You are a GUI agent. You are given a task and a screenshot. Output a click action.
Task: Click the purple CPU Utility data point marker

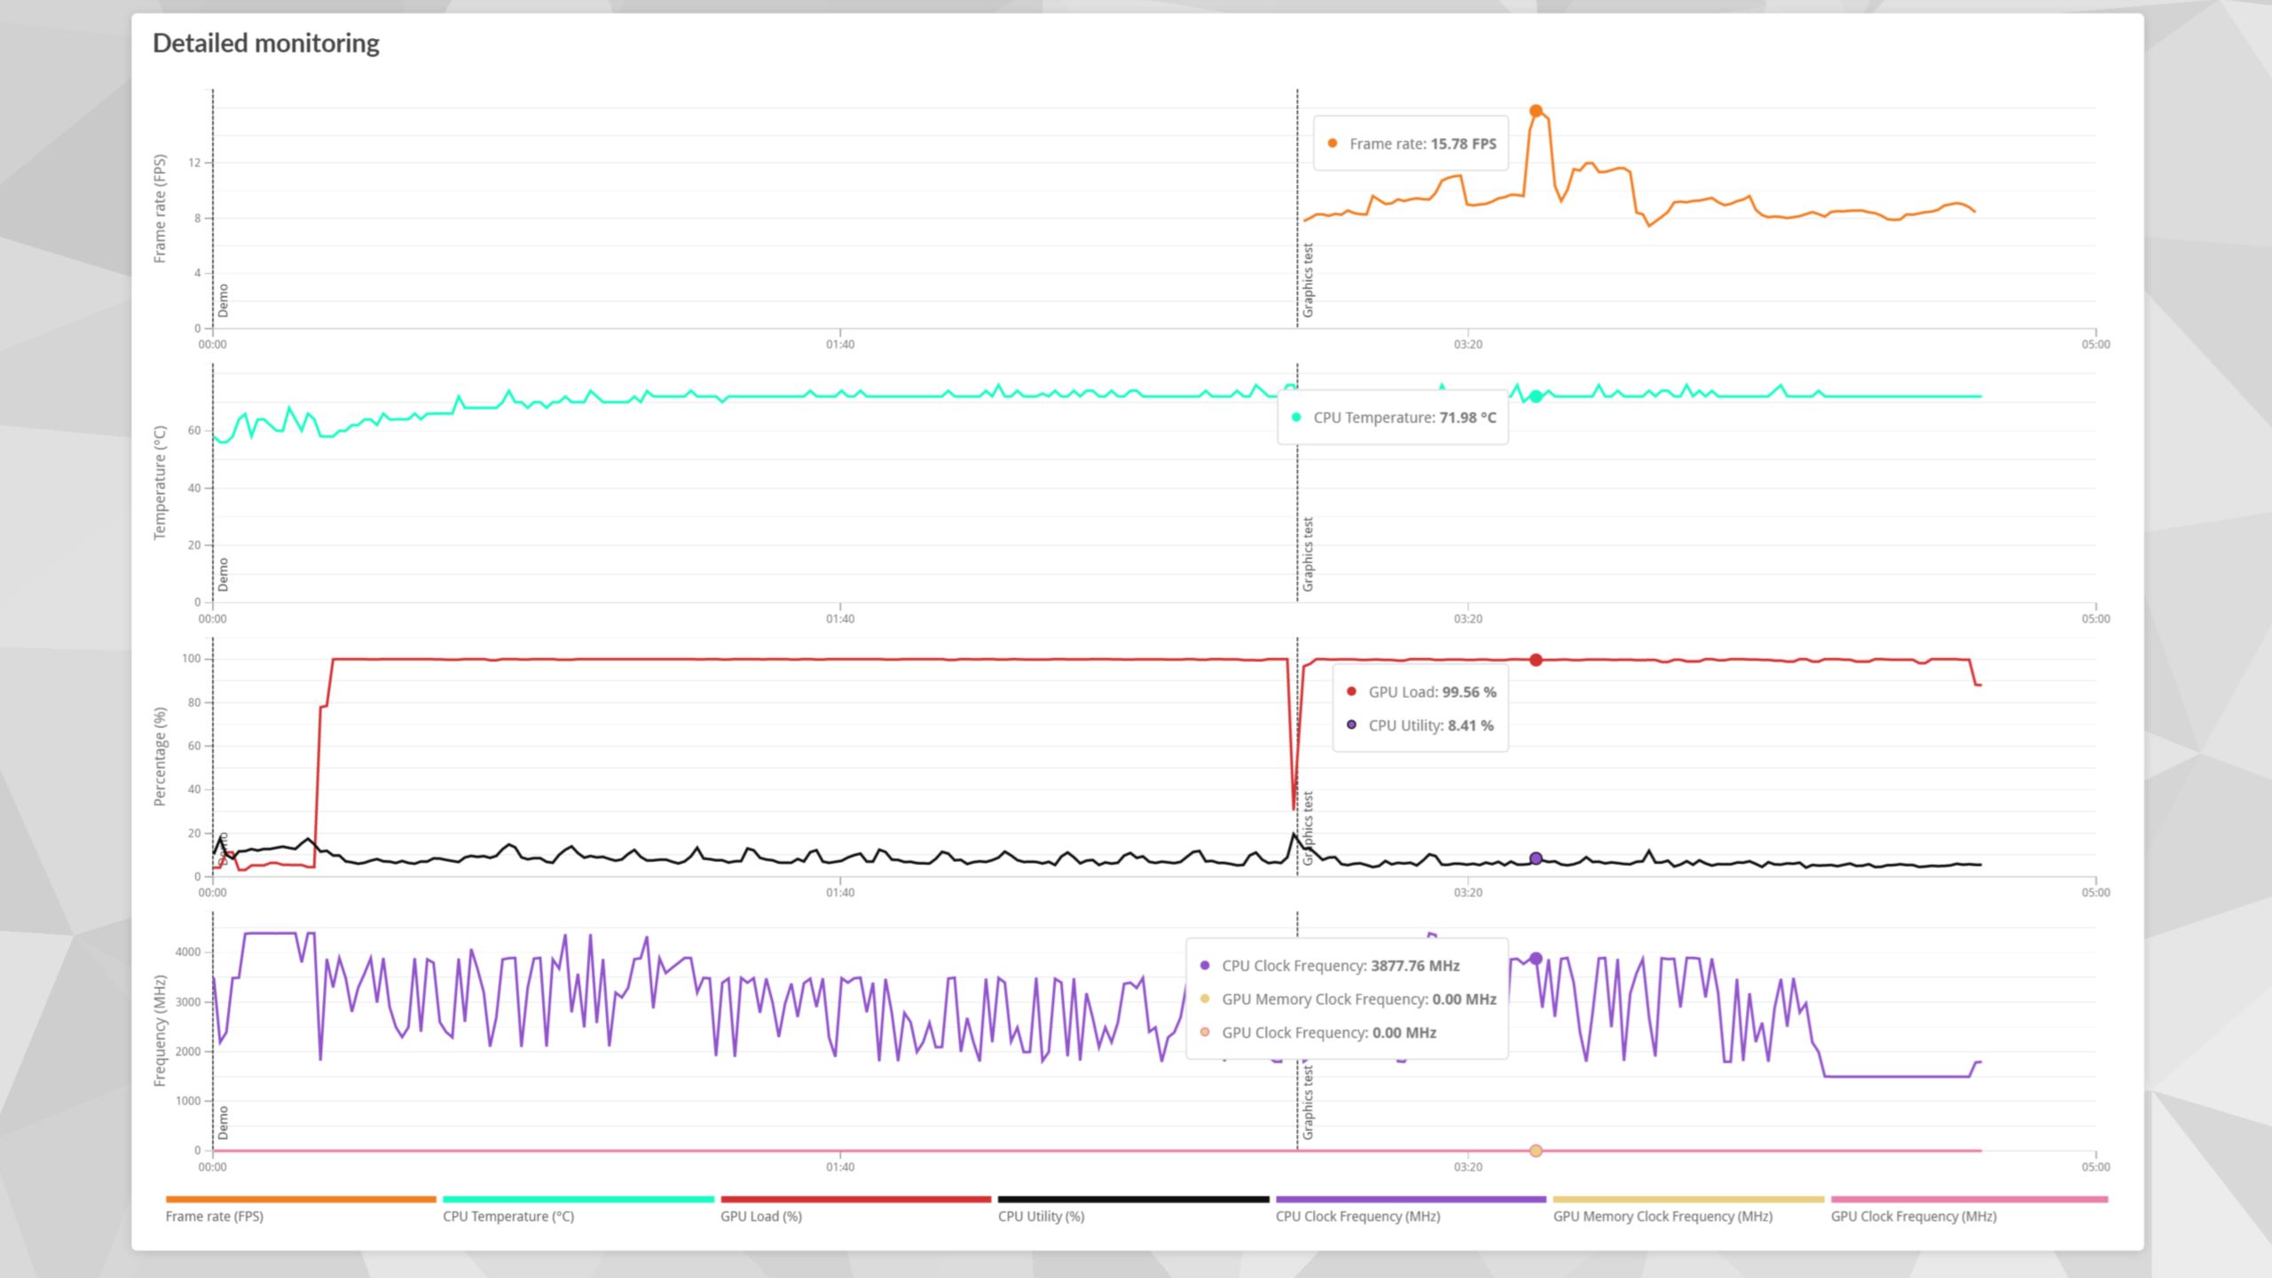coord(1536,859)
